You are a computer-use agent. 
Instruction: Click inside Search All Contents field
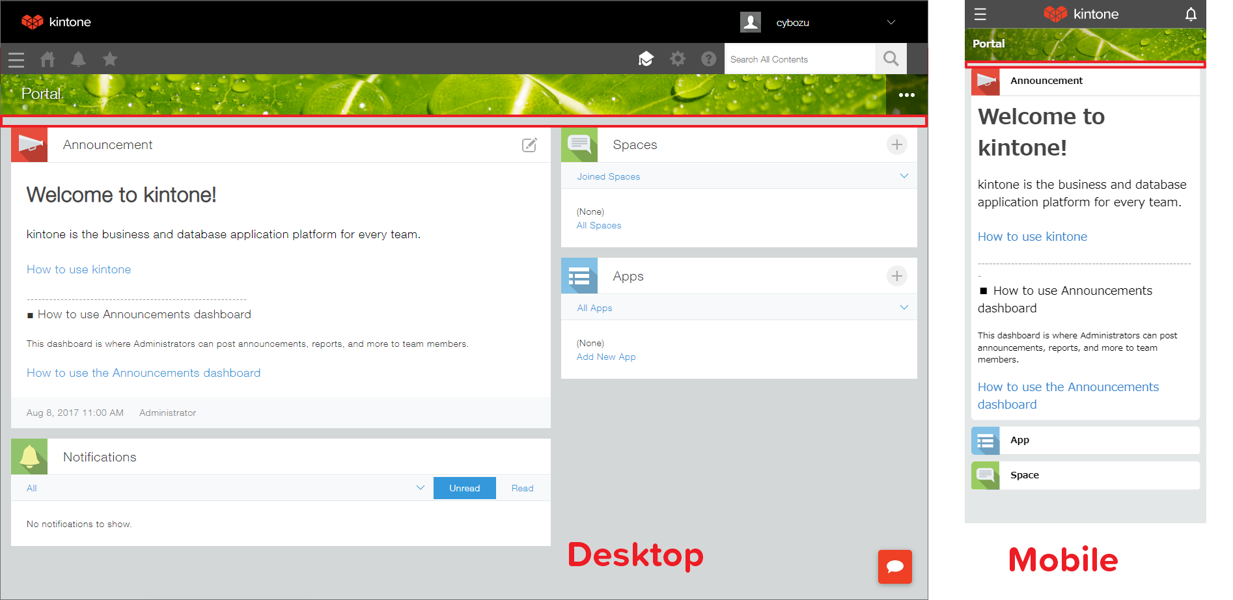800,59
